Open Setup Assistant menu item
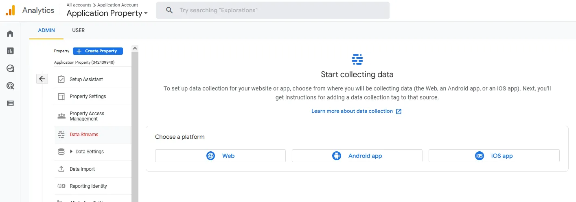The width and height of the screenshot is (576, 202). (x=93, y=79)
